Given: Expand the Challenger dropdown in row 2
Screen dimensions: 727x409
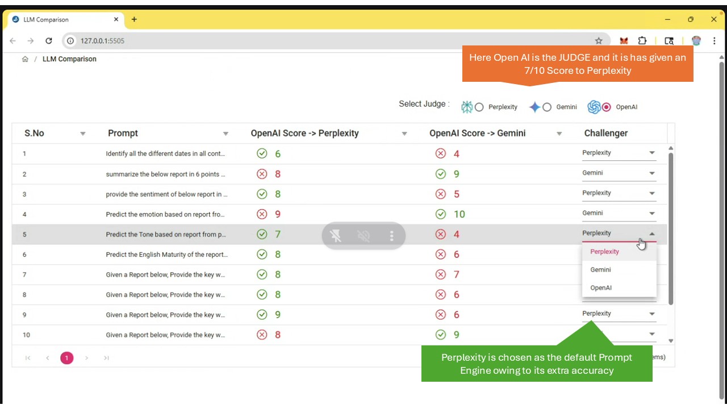Looking at the screenshot, I should [x=652, y=173].
